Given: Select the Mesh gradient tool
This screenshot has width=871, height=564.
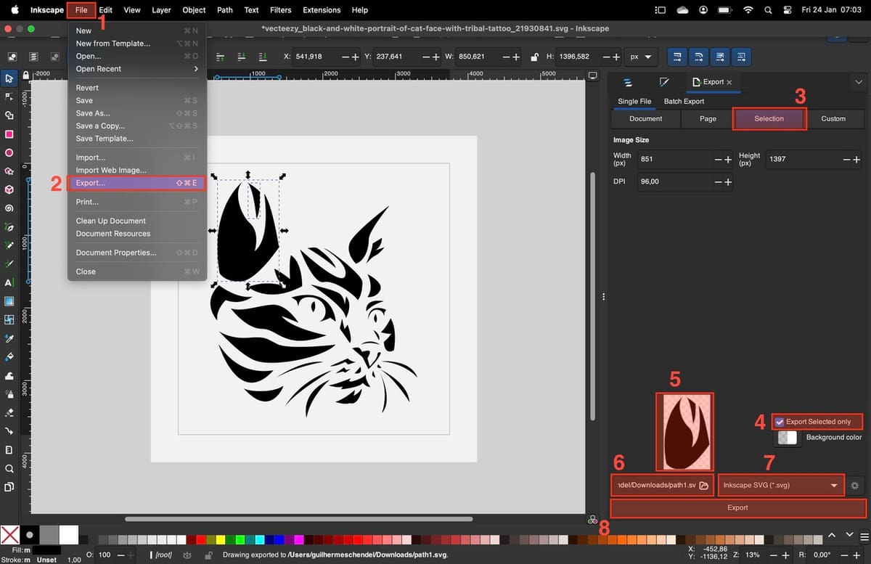Looking at the screenshot, I should tap(9, 320).
